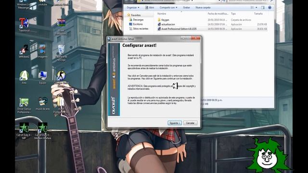
Task: Sort files by Fecha de modificación column
Action: [218, 14]
